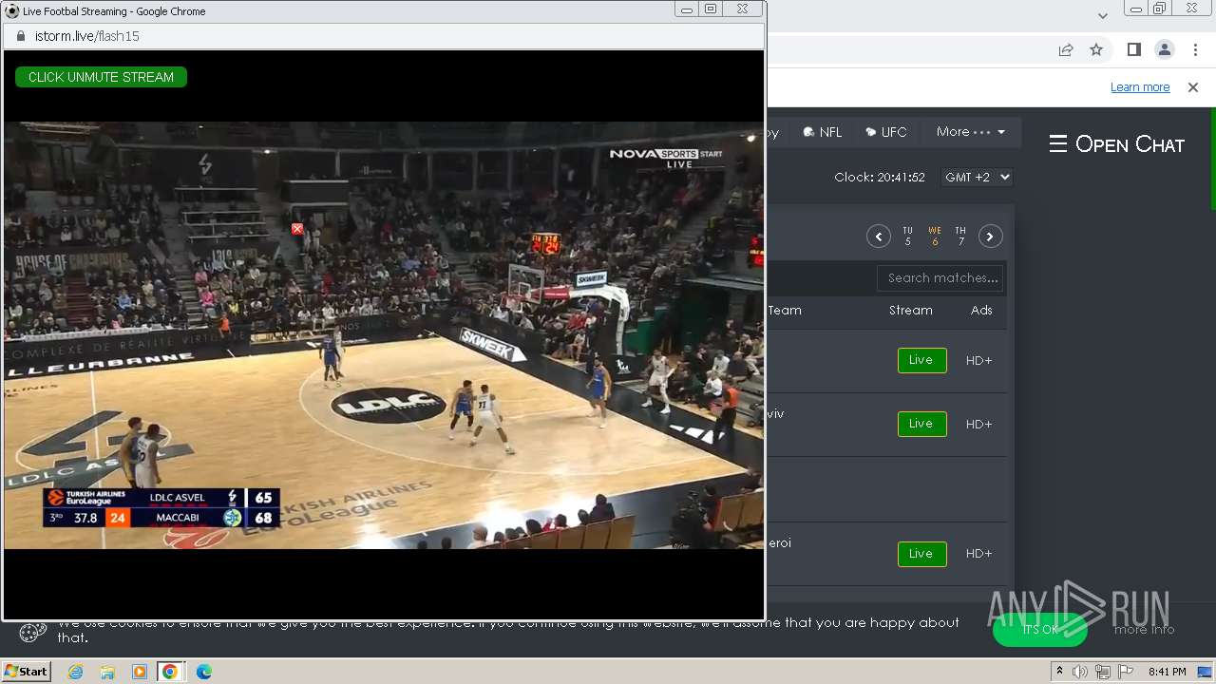Click the 8:41 PM taskbar clock

tap(1167, 672)
